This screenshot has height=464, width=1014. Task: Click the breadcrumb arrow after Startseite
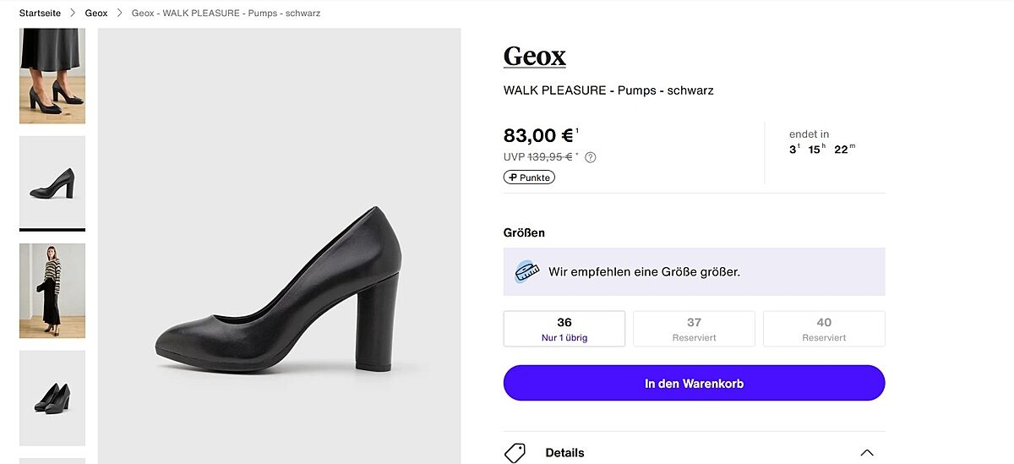point(74,14)
